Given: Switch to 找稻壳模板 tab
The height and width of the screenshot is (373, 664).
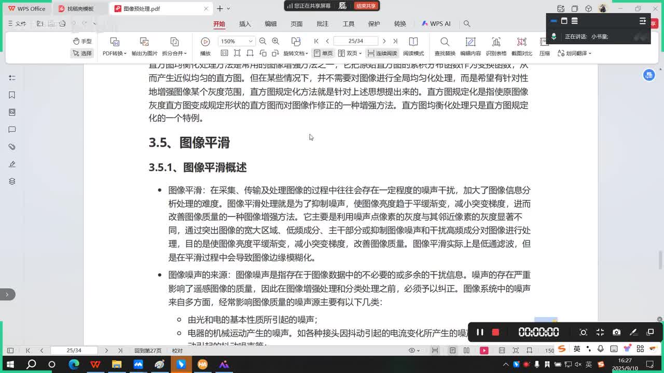Looking at the screenshot, I should tap(80, 9).
